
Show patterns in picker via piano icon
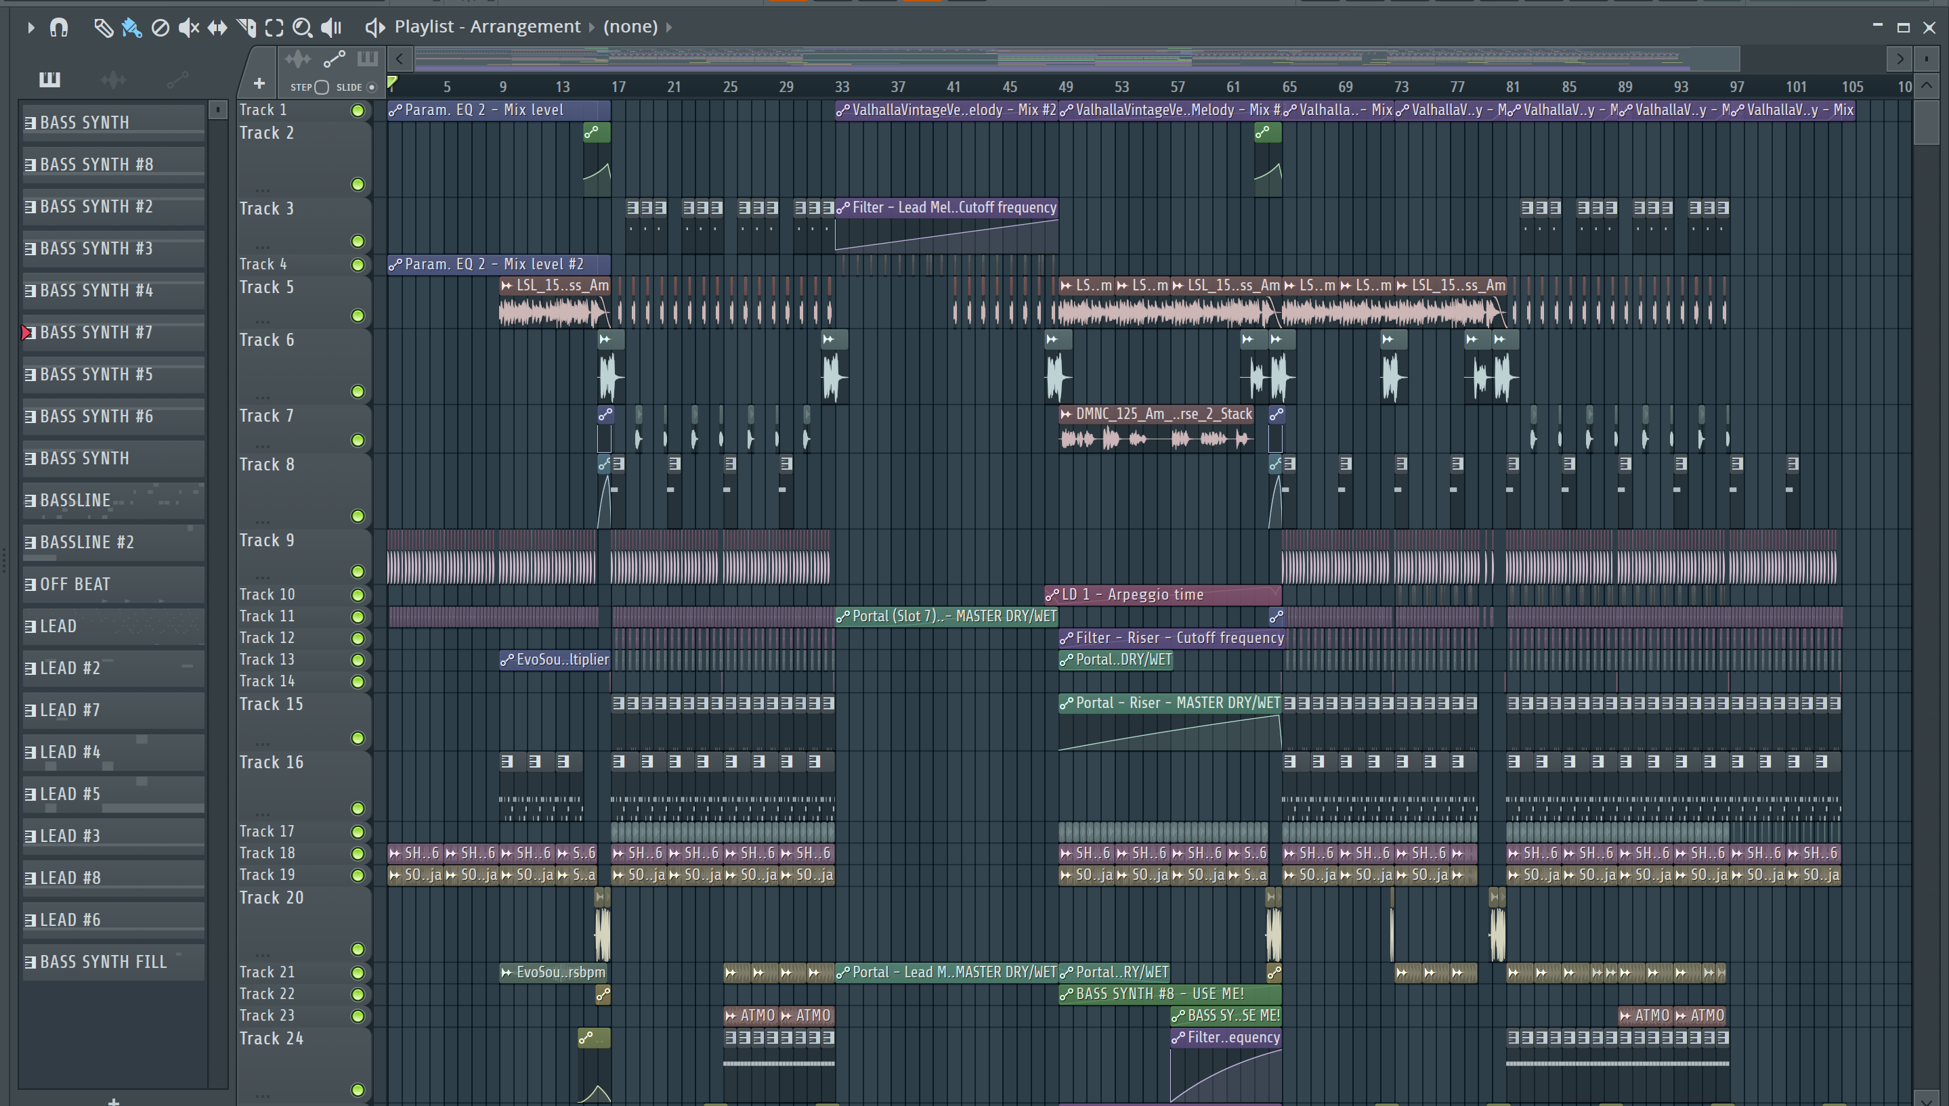pyautogui.click(x=49, y=79)
